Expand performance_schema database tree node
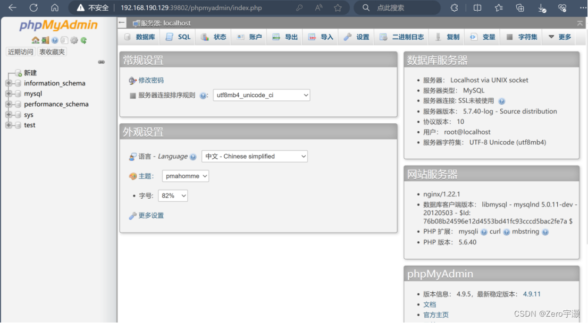Screen dimensions: 588x323 (9, 104)
